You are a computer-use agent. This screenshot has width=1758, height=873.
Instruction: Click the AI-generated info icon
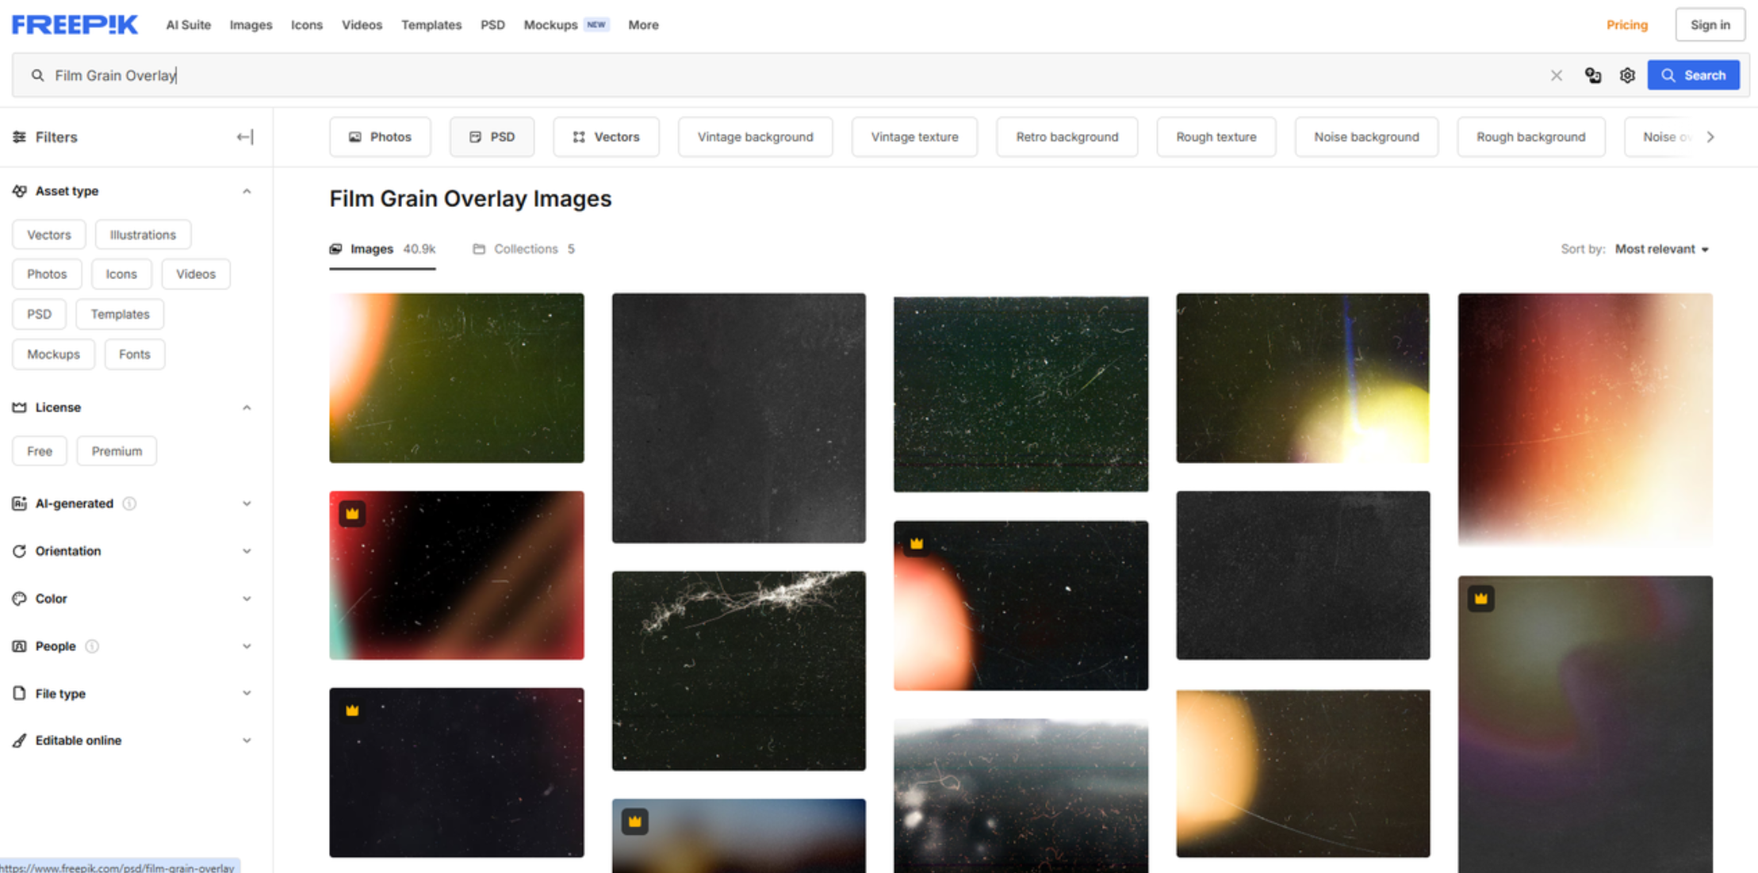130,504
